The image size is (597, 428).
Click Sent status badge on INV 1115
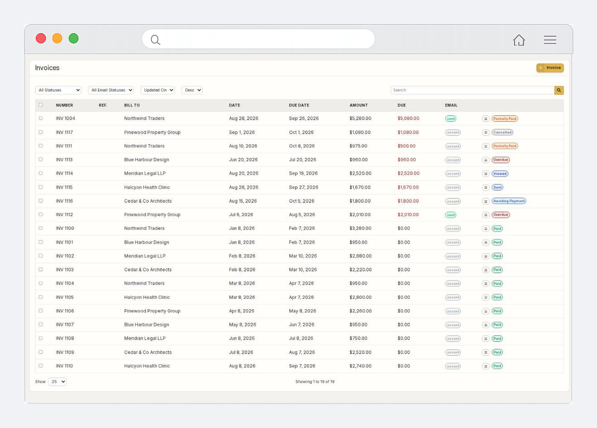pos(497,188)
